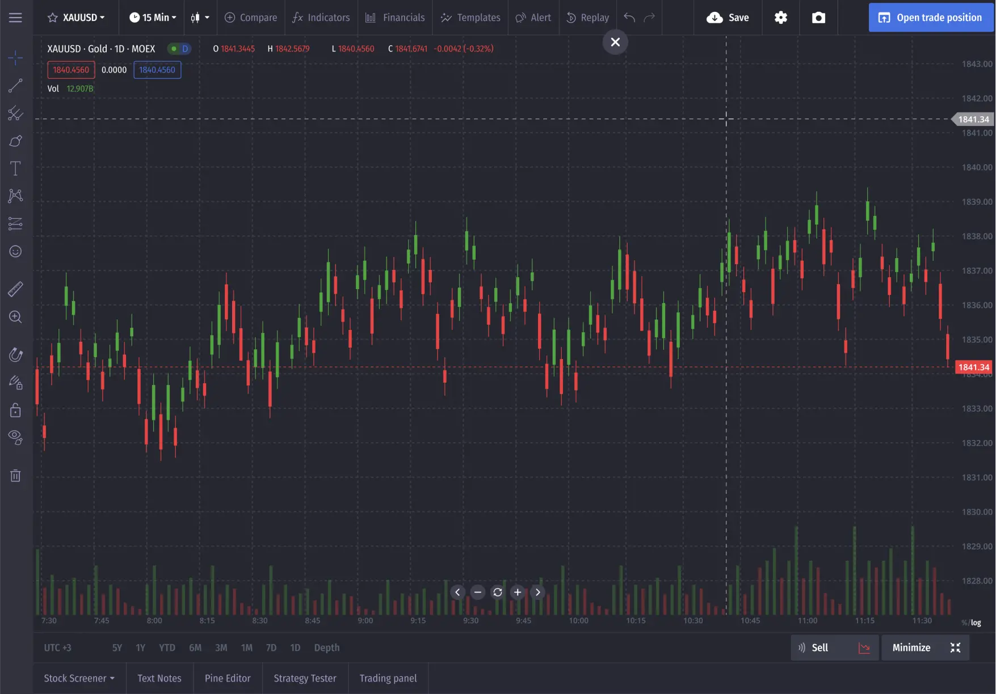Screen dimensions: 996x694
Task: Undo the last chart action
Action: 630,18
